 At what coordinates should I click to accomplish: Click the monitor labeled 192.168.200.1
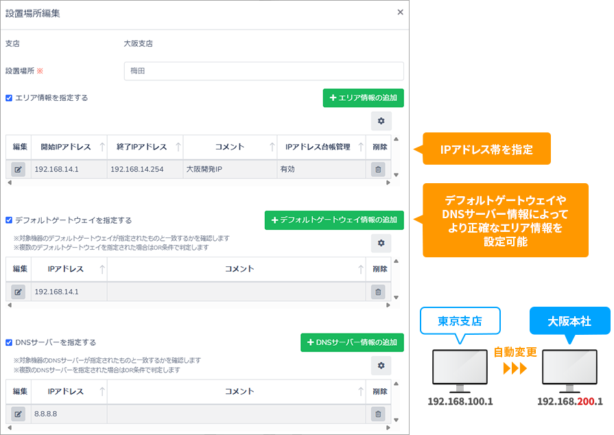pos(570,371)
